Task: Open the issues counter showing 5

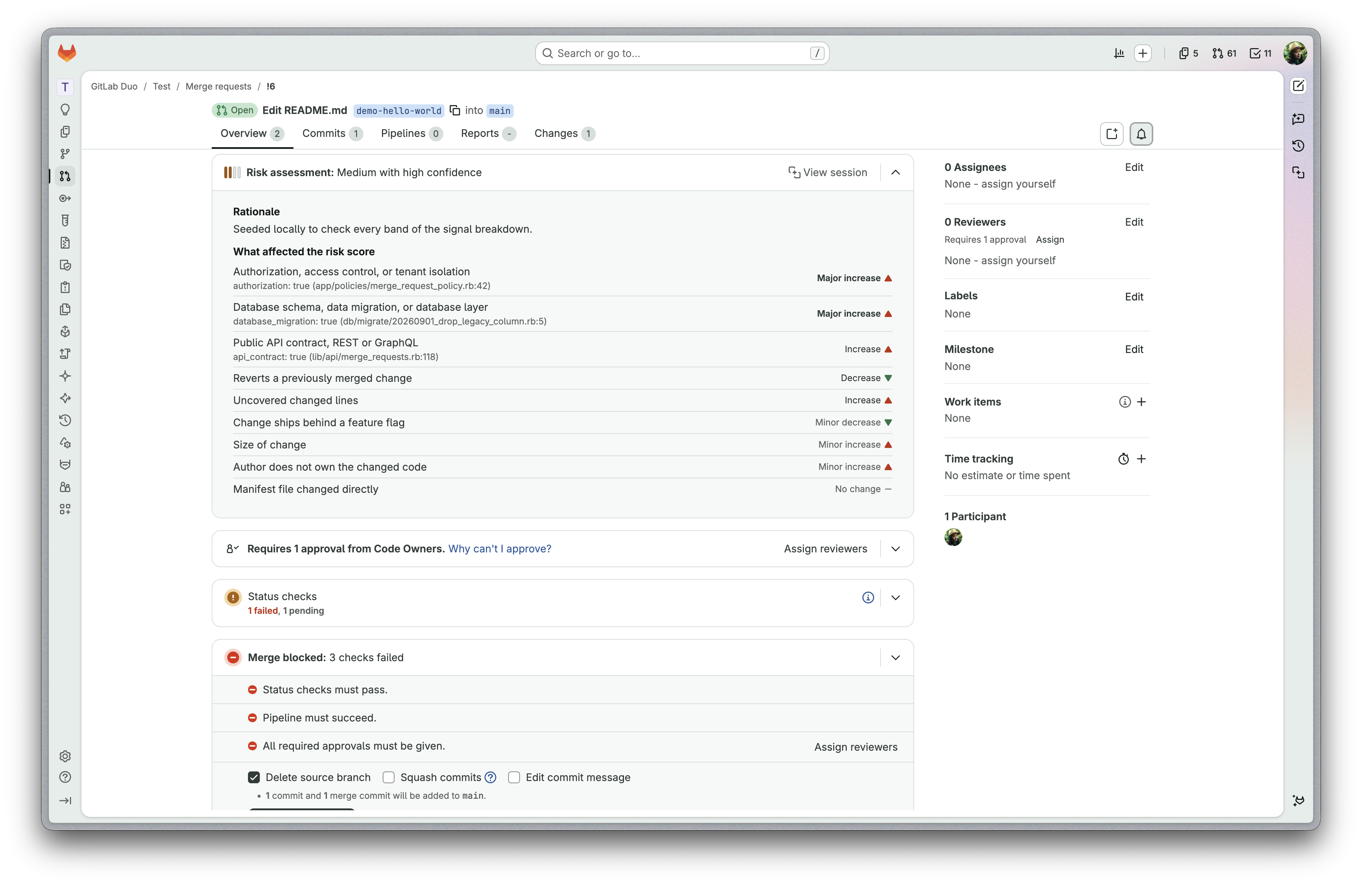Action: pyautogui.click(x=1188, y=53)
